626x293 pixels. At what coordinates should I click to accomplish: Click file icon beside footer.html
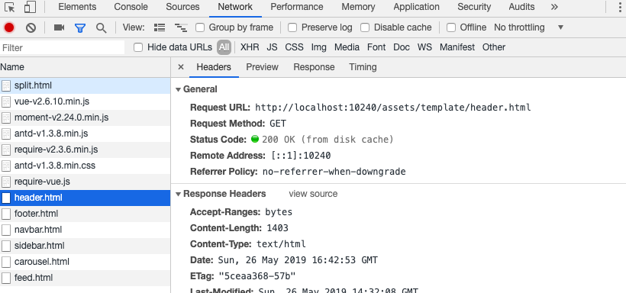(x=6, y=214)
